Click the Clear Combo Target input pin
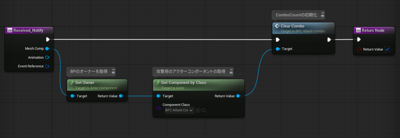Screen dimensions: 400x138 pos(278,49)
